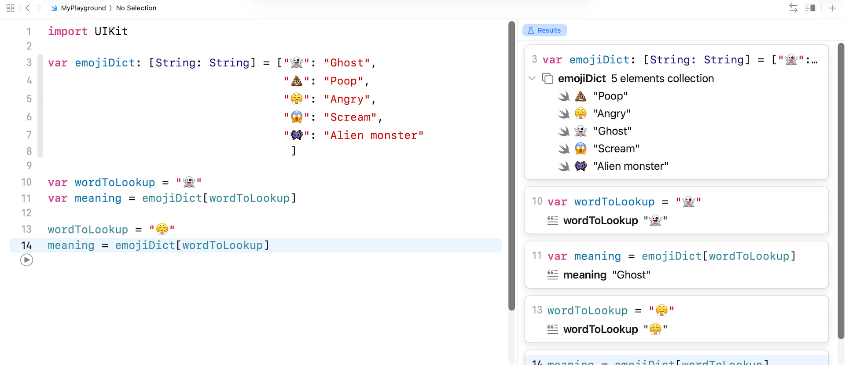Viewport: 845px width, 365px height.
Task: Select the Results tab
Action: (x=544, y=30)
